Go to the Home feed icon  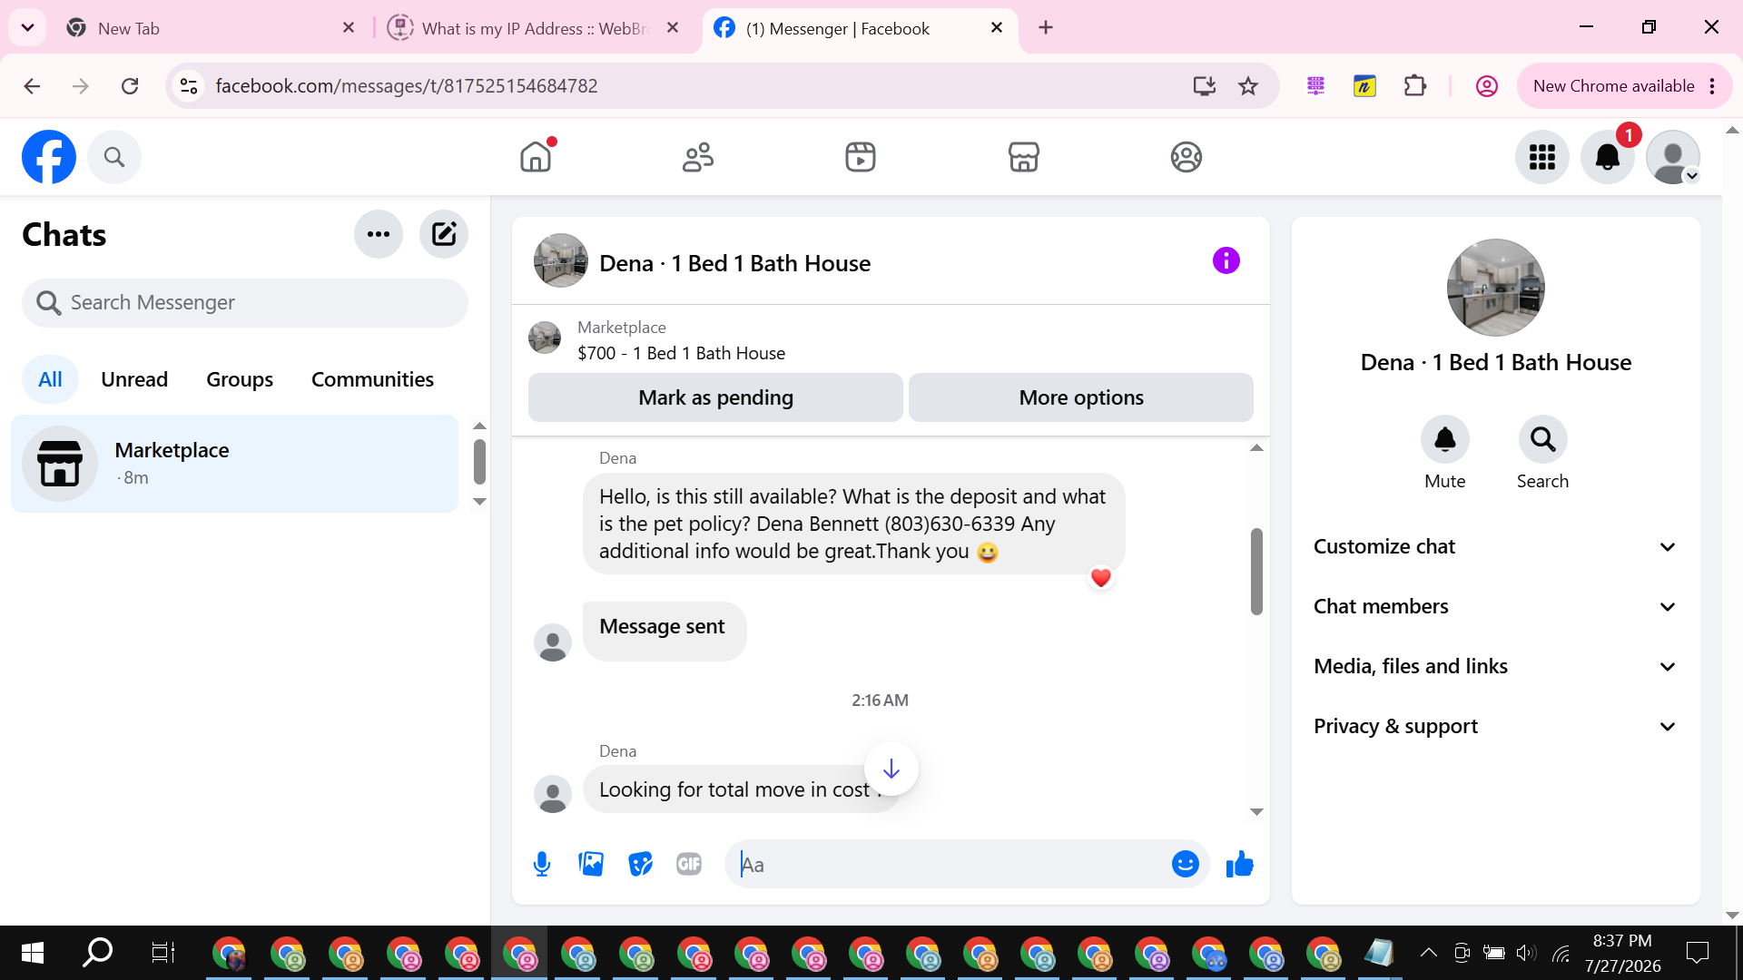[536, 157]
